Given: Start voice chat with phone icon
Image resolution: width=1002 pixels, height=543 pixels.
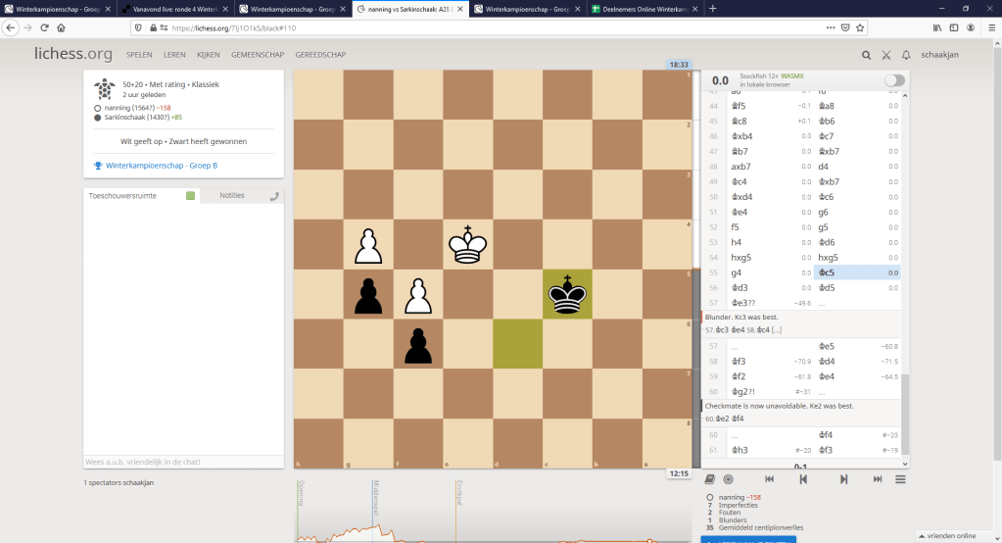Looking at the screenshot, I should click(x=274, y=196).
